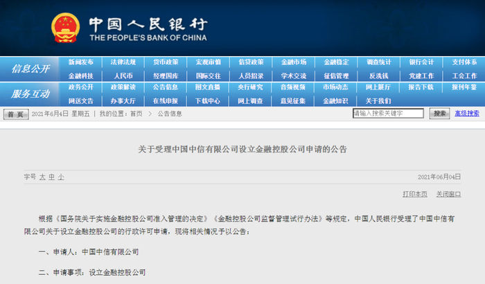Open the 法律法规 menu item
Image resolution: width=485 pixels, height=284 pixels.
(123, 62)
